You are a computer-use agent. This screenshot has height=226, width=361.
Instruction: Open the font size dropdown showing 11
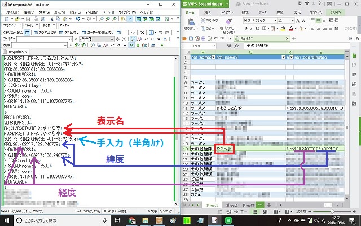[293, 20]
